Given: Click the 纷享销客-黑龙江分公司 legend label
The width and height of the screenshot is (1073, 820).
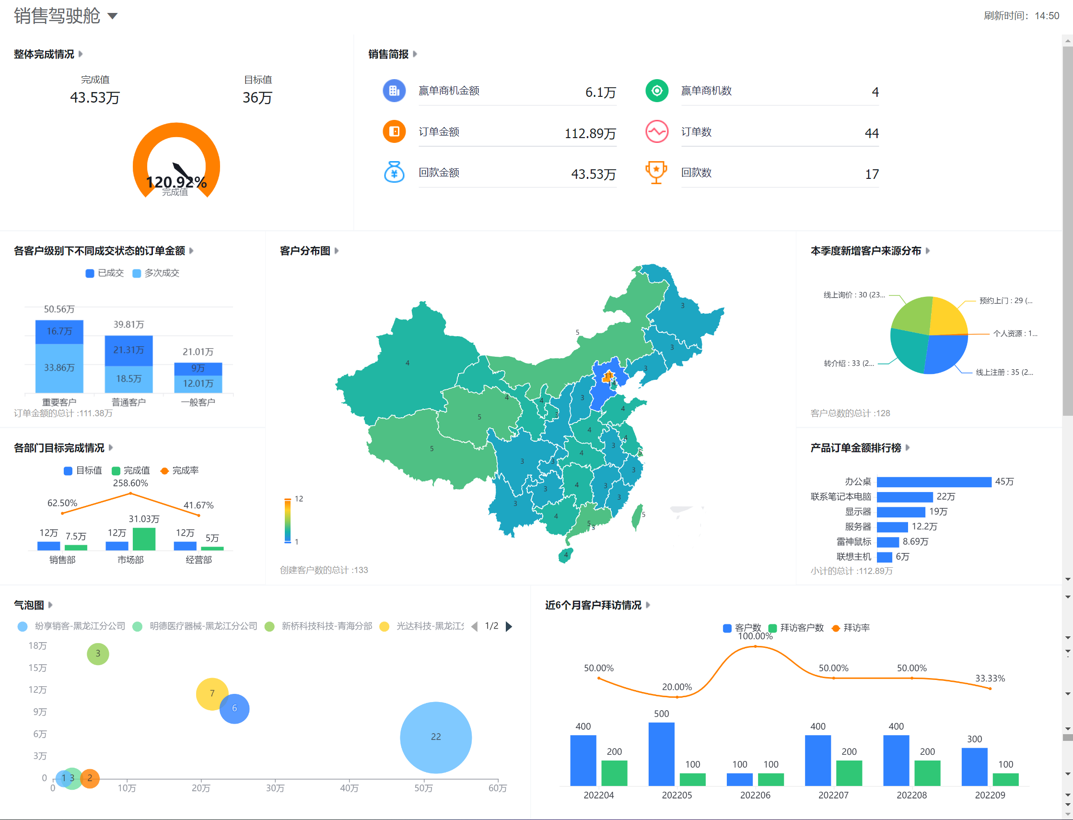Looking at the screenshot, I should [80, 626].
